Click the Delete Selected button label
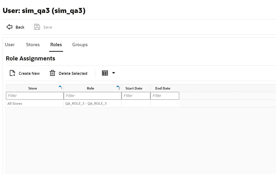 tap(73, 73)
